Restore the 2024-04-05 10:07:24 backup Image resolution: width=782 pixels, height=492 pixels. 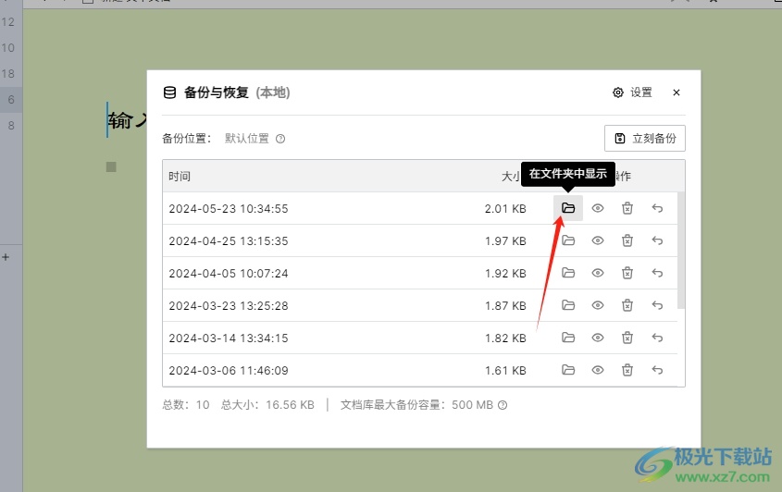pos(657,273)
